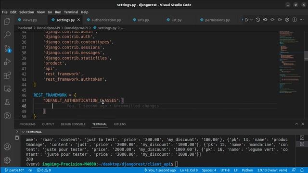Open changes with next revision icon
This screenshot has width=308, height=173.
280,20
